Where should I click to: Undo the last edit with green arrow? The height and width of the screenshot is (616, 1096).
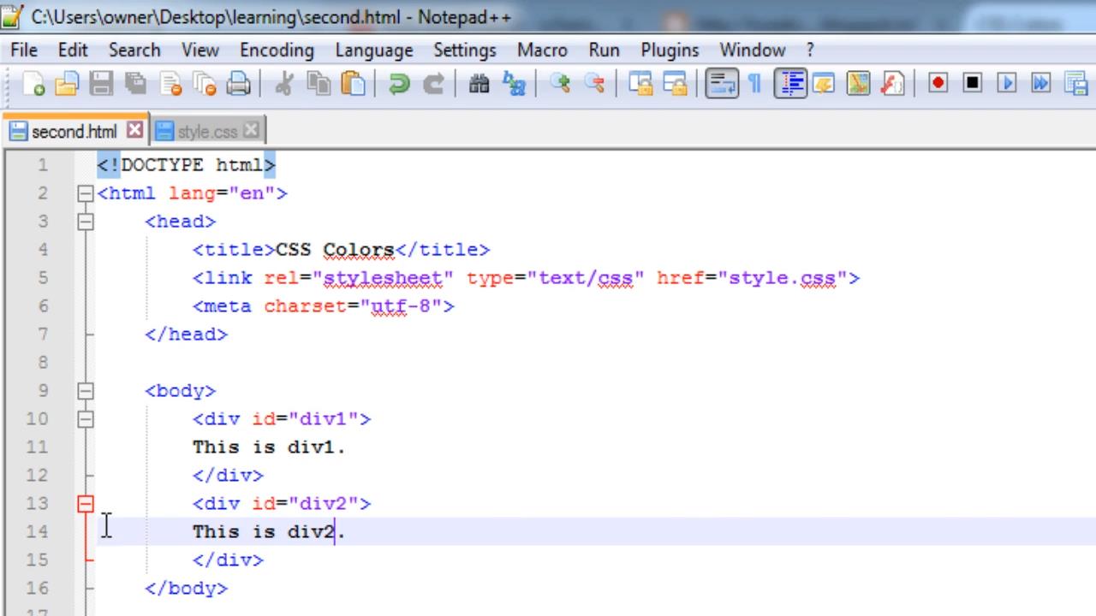399,83
